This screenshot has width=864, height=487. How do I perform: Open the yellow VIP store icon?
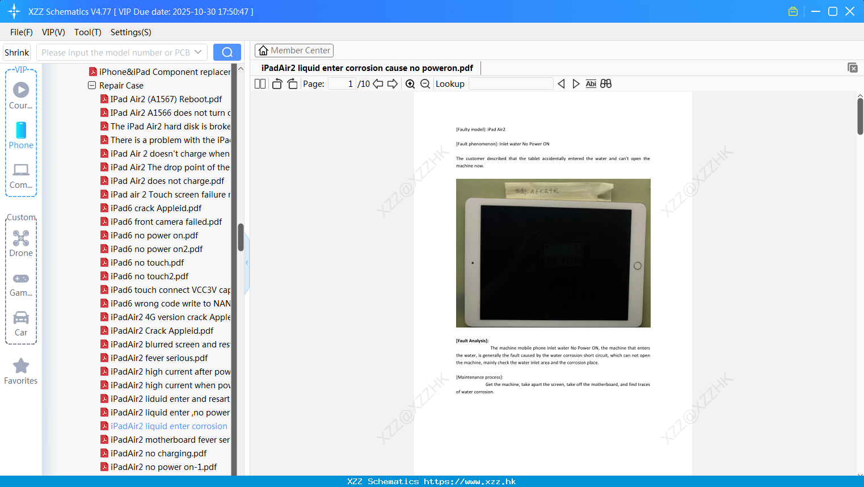point(793,11)
